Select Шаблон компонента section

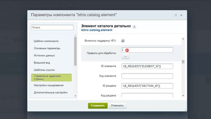(46, 41)
